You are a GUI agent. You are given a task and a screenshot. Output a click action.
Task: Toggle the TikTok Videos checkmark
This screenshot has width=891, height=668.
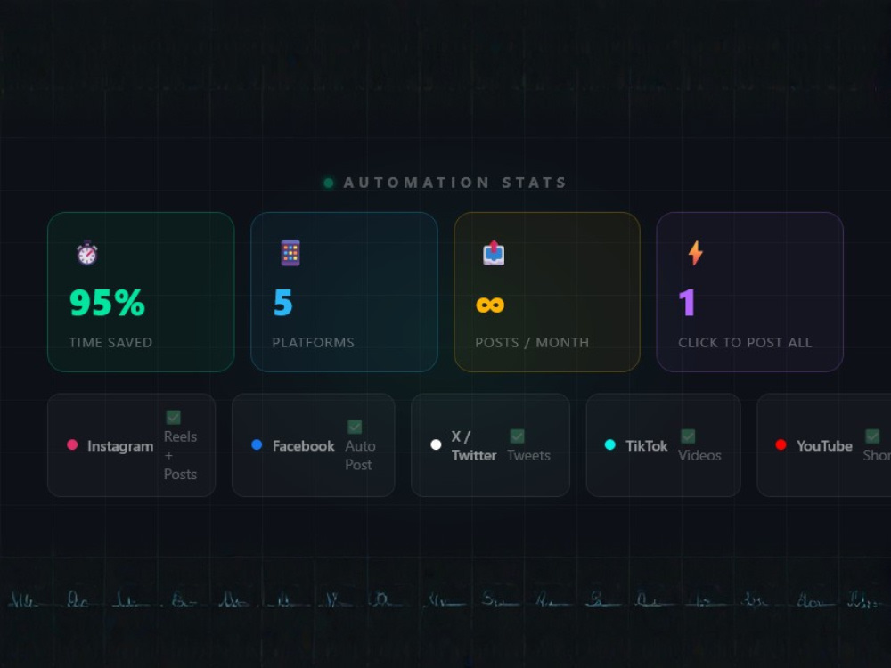[688, 436]
